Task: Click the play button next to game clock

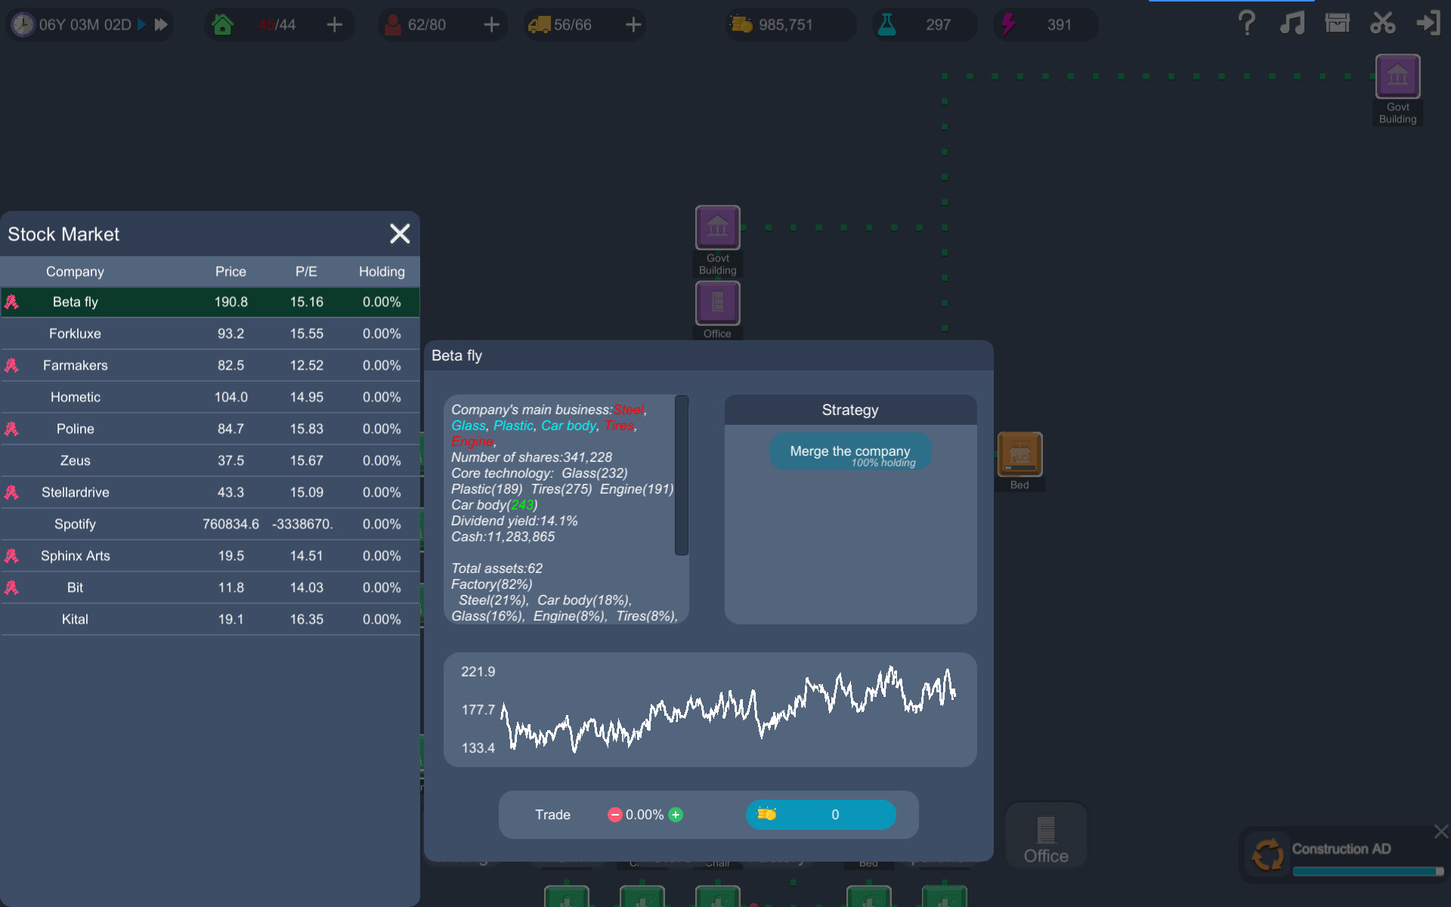Action: click(x=141, y=23)
